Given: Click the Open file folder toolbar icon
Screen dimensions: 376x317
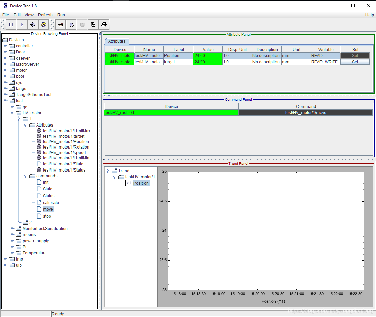Looking at the screenshot, I should click(x=61, y=24).
